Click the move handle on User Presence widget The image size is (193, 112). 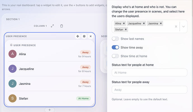coord(78,36)
